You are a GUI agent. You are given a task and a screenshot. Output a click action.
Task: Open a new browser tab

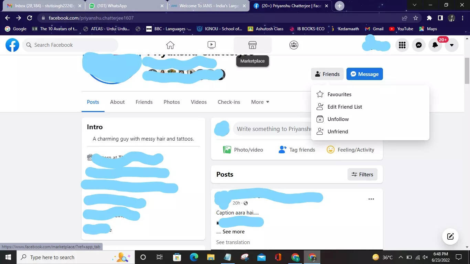[x=339, y=6]
